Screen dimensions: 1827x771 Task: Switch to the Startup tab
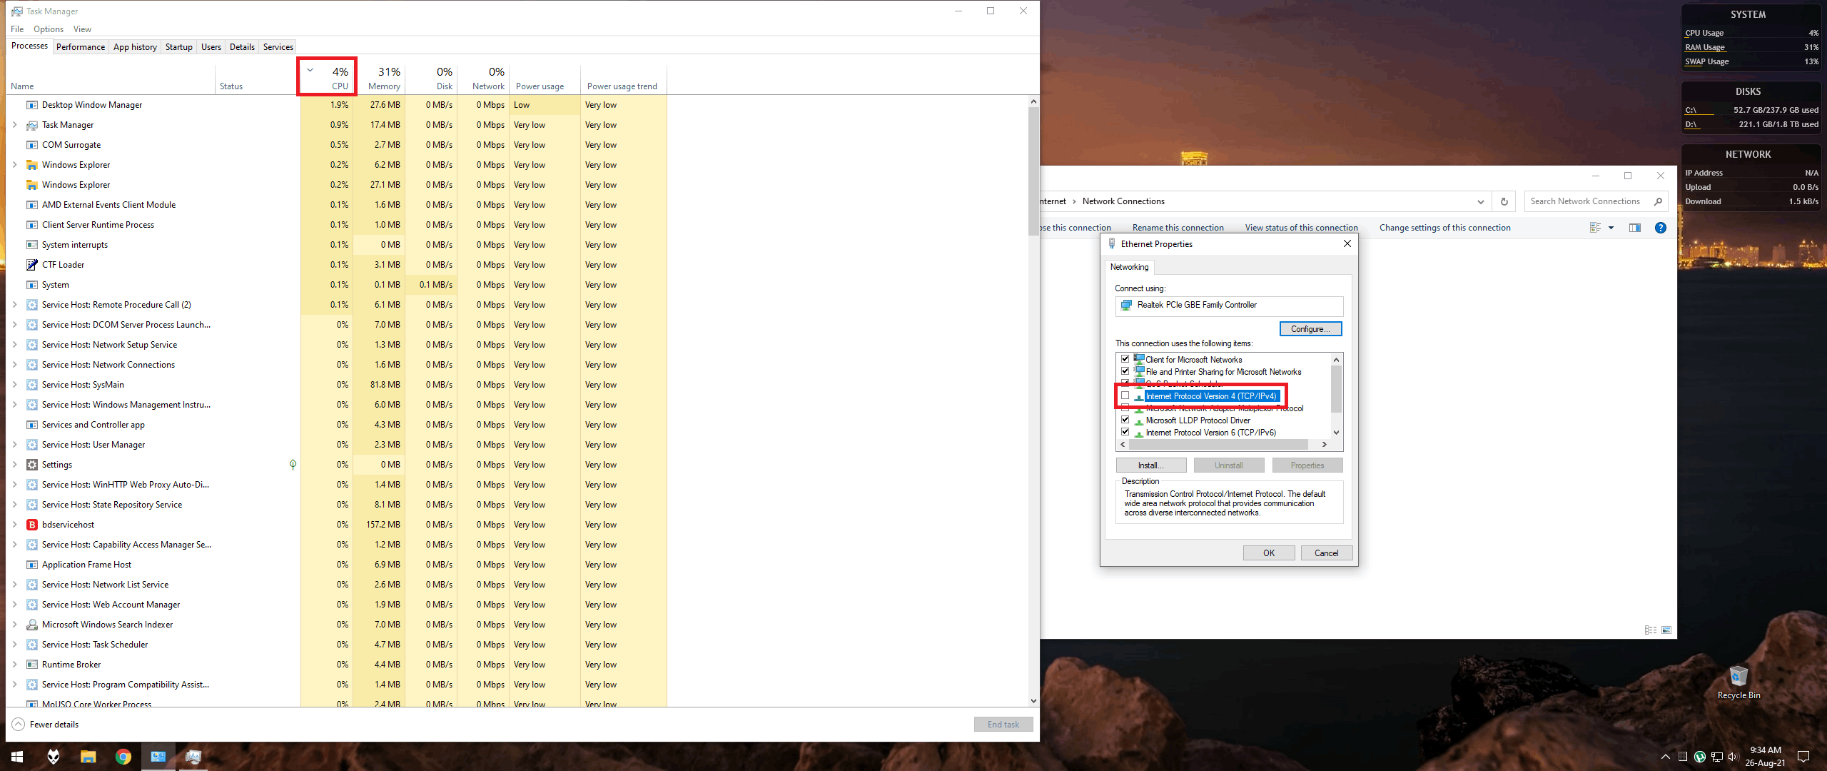coord(179,47)
